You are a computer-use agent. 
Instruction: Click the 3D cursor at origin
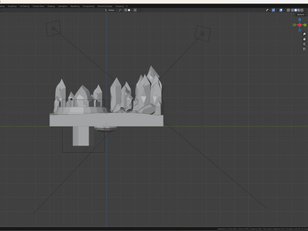click(x=107, y=126)
